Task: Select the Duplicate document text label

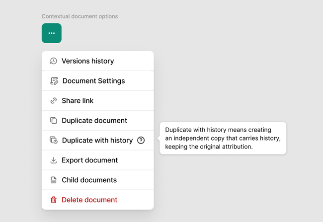Action: click(94, 121)
